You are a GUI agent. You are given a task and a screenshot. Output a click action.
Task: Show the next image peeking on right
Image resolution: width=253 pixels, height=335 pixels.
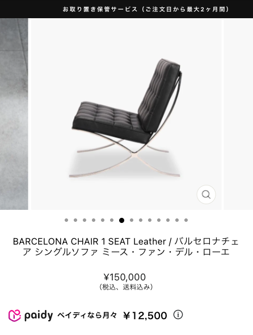(238, 114)
